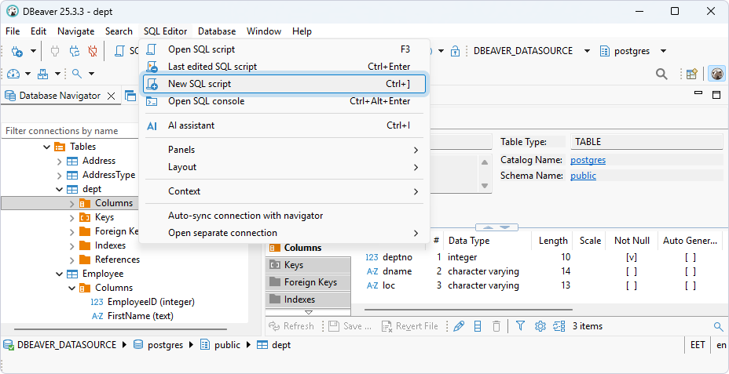Switch to the Keys side tab
This screenshot has width=729, height=374.
pos(308,265)
